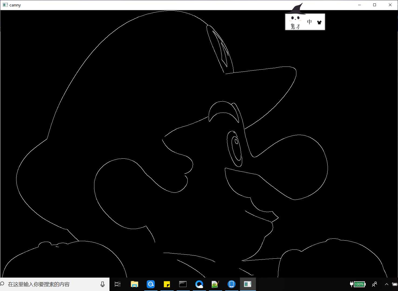Click the Task View taskbar icon

click(118, 284)
